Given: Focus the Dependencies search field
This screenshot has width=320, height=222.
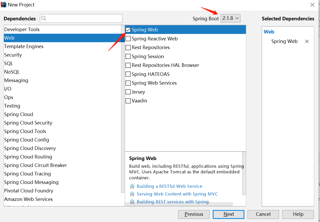Looking at the screenshot, I should coord(81,18).
